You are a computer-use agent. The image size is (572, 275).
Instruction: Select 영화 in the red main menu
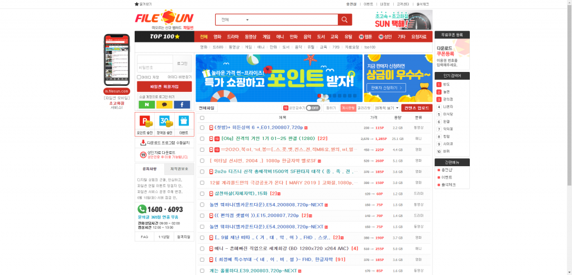(217, 37)
